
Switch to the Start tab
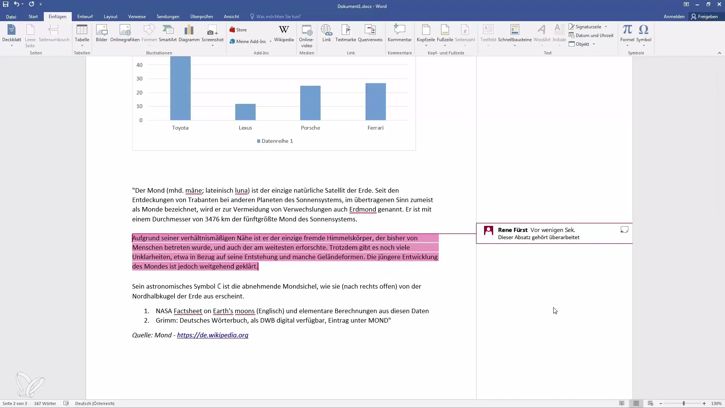point(33,17)
